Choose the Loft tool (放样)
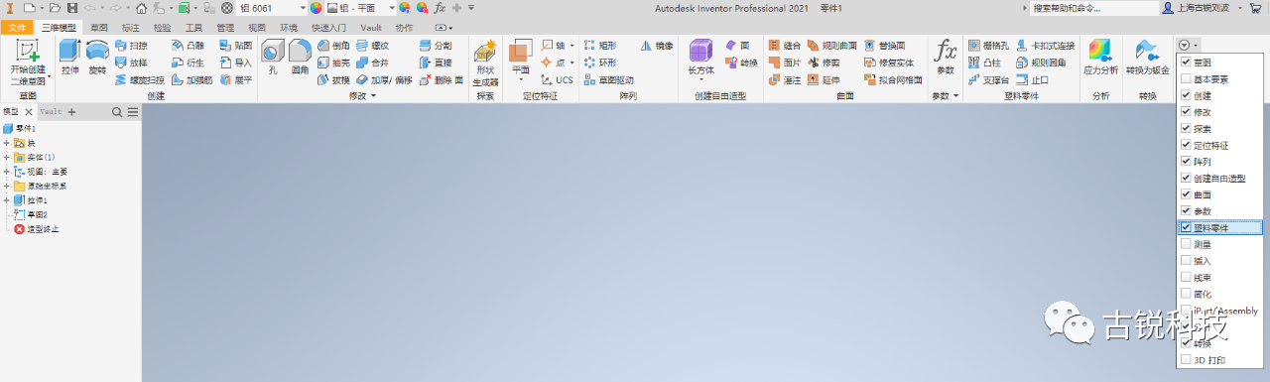The width and height of the screenshot is (1270, 382). 132,63
